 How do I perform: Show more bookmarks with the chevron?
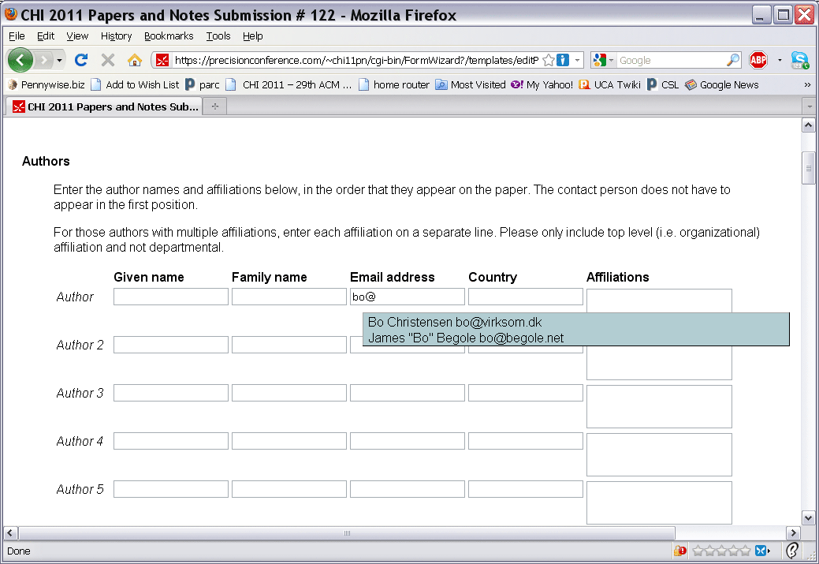pos(807,84)
